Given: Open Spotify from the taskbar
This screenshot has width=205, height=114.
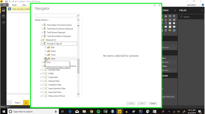Looking at the screenshot, I should [98, 111].
